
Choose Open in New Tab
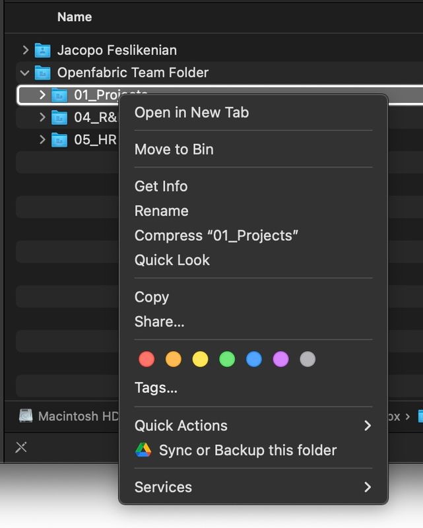point(191,112)
